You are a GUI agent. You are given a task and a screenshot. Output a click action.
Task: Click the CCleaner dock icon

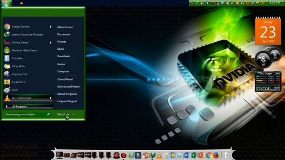145,155
